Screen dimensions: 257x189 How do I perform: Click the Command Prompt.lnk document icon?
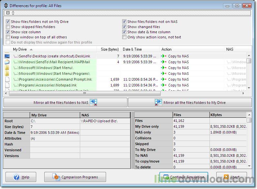(7, 79)
